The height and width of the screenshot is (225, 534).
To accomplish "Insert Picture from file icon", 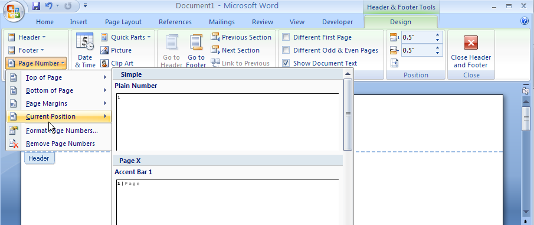I will pyautogui.click(x=116, y=50).
